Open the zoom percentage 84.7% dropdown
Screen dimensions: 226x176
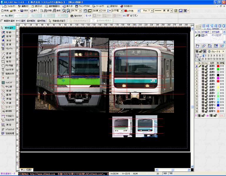pos(80,11)
